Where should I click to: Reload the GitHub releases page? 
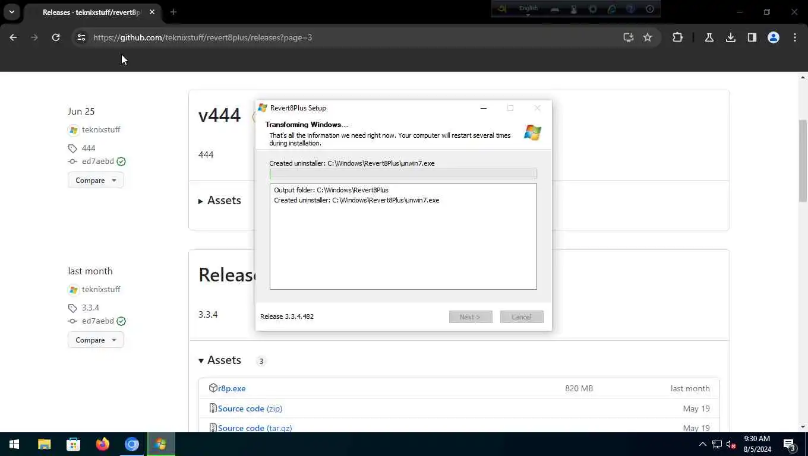56,37
